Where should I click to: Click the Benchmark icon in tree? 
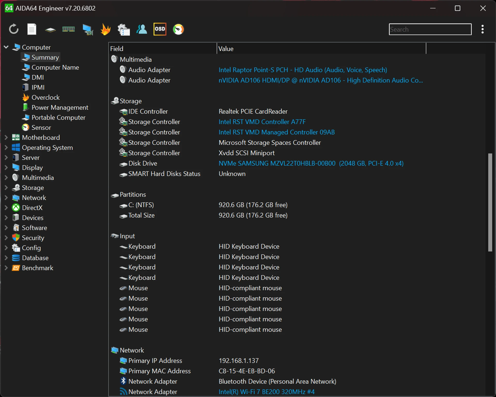tap(16, 268)
